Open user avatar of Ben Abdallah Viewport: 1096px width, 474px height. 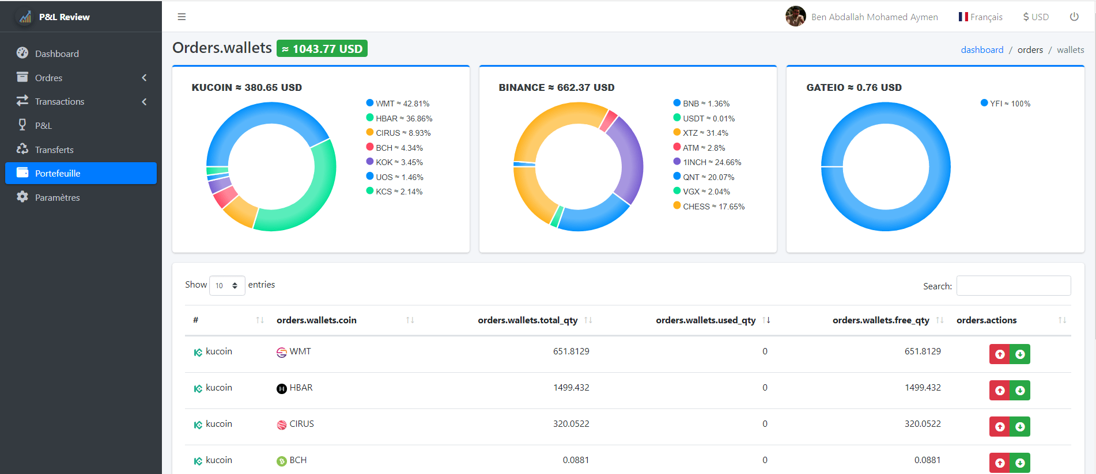[796, 16]
